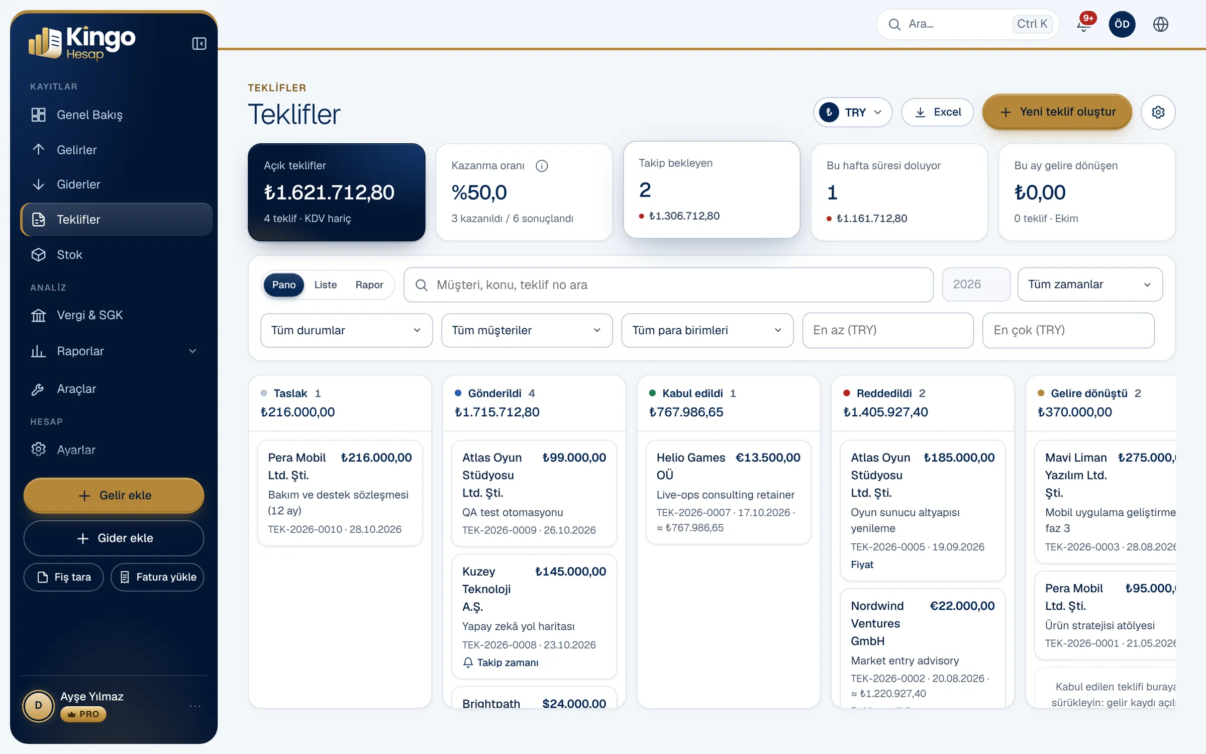The height and width of the screenshot is (754, 1206).
Task: Switch to Rapor view
Action: click(369, 285)
